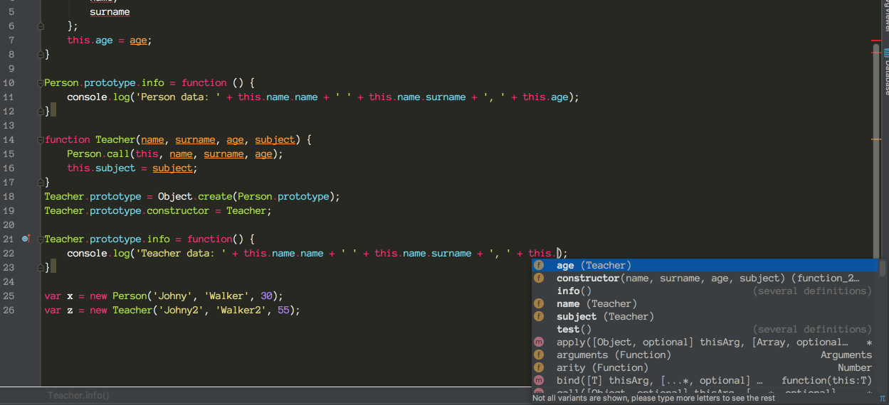Click the underlined 'age' value on line 7
The width and height of the screenshot is (889, 405).
pyautogui.click(x=138, y=40)
